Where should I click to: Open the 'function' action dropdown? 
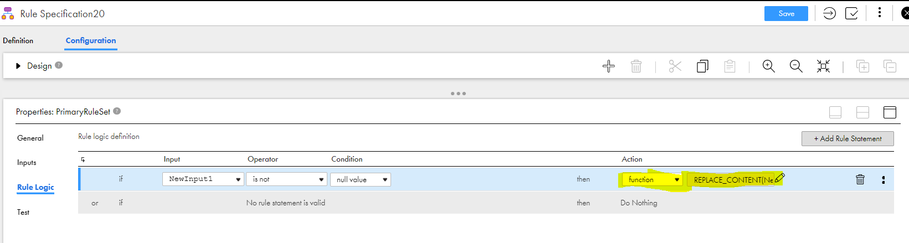(x=652, y=179)
